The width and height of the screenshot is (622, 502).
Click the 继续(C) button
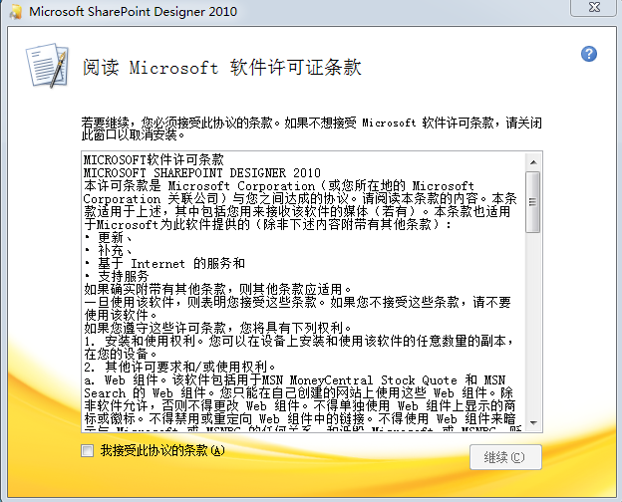505,457
